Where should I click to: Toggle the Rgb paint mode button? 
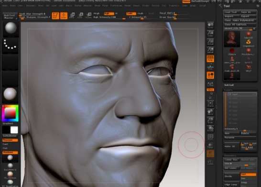click(x=109, y=13)
